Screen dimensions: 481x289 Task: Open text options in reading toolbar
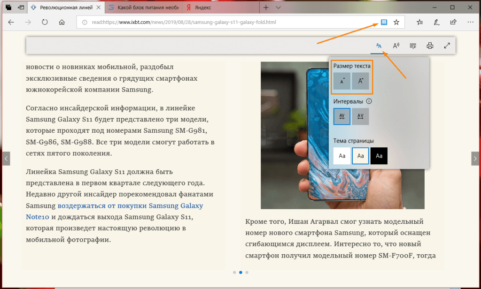click(379, 46)
